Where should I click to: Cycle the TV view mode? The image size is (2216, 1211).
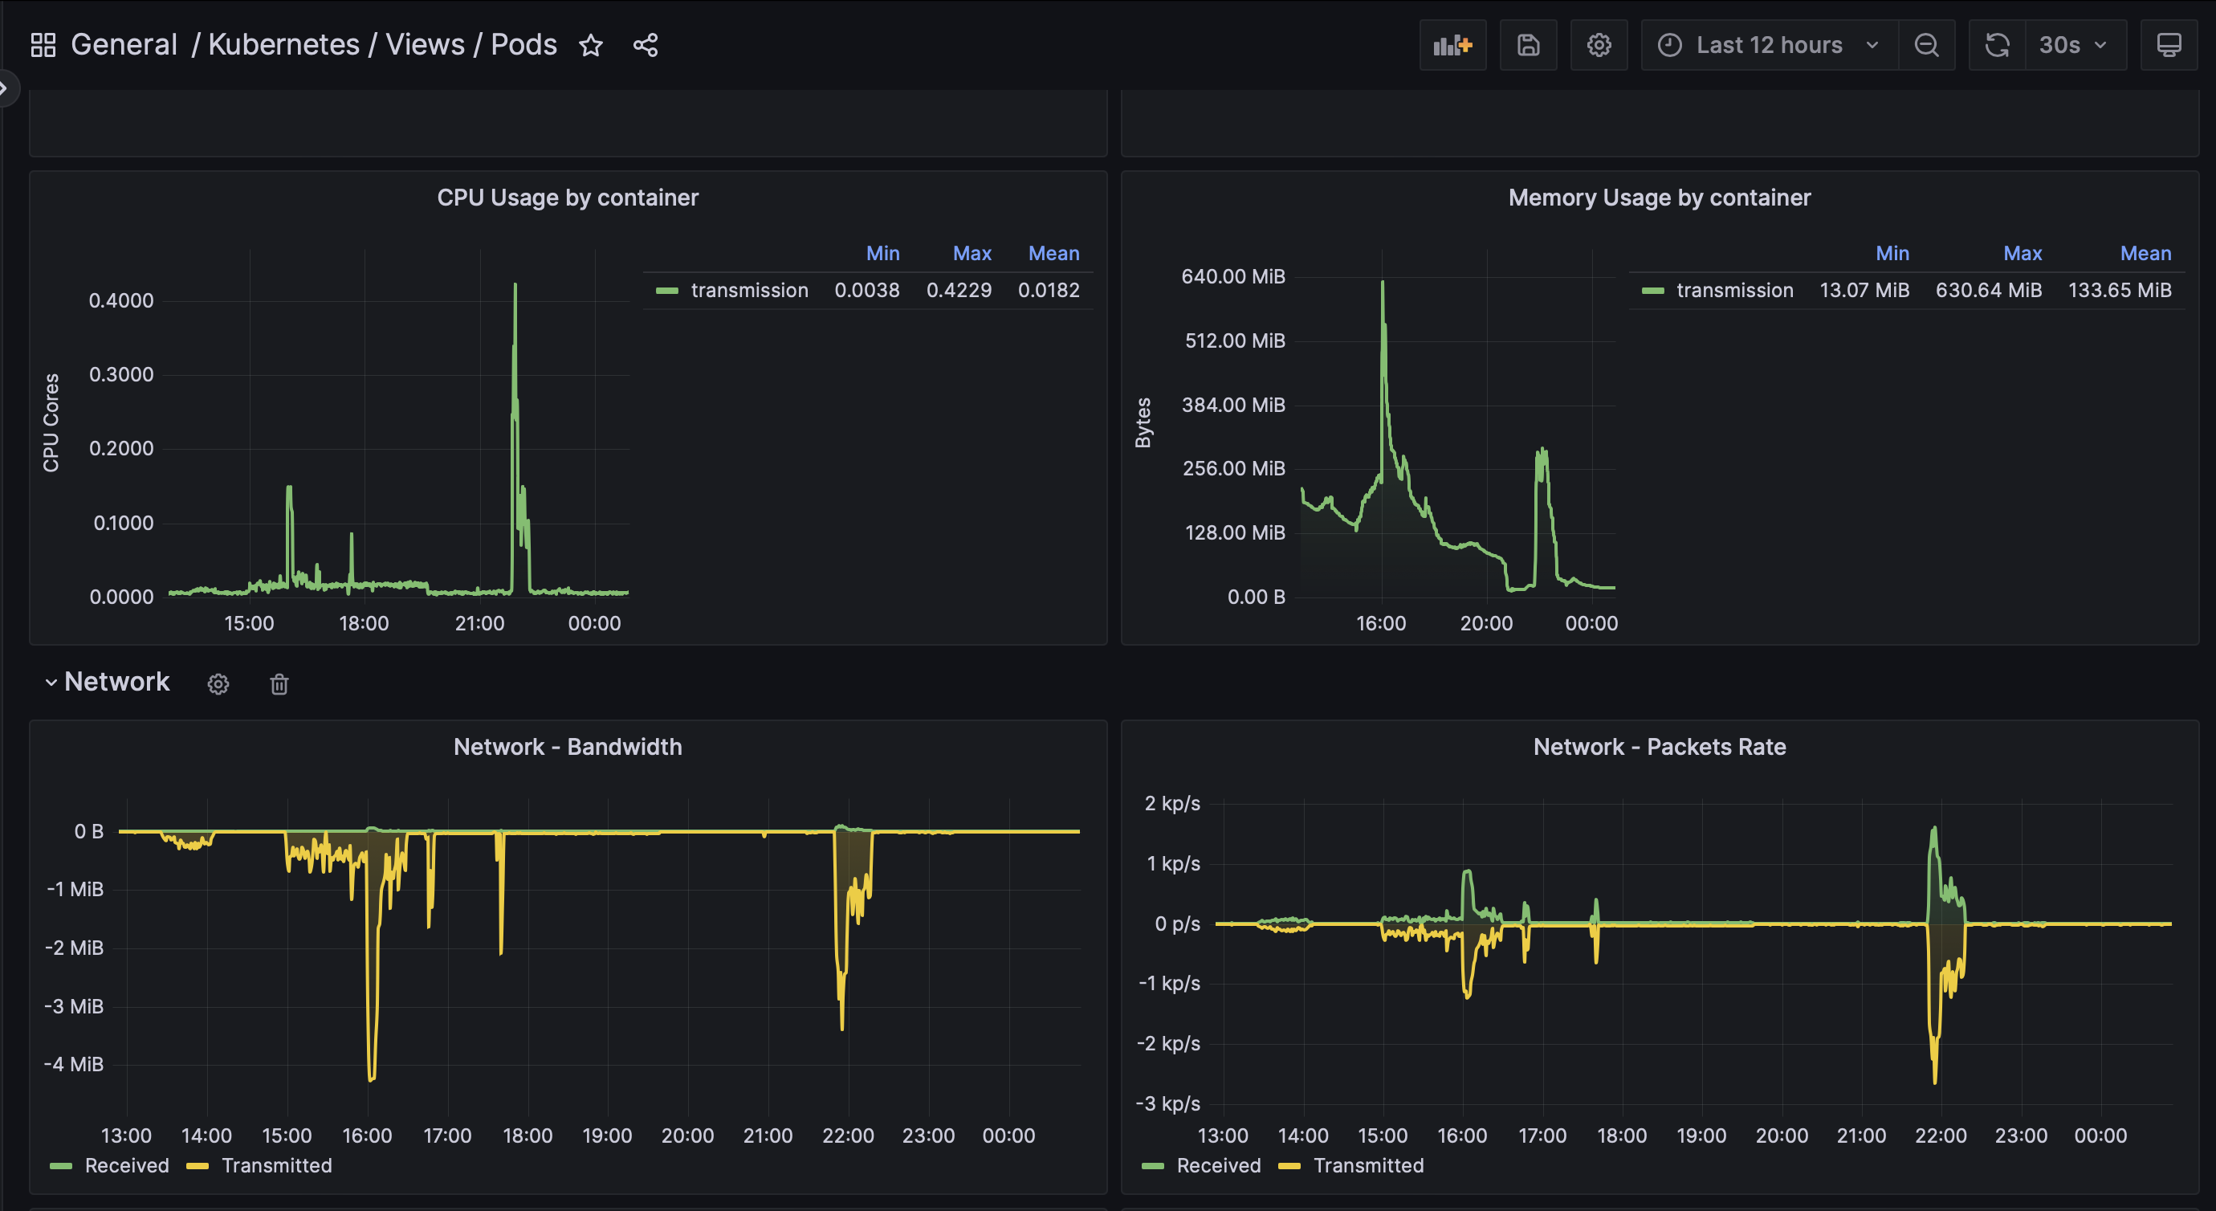(2169, 45)
